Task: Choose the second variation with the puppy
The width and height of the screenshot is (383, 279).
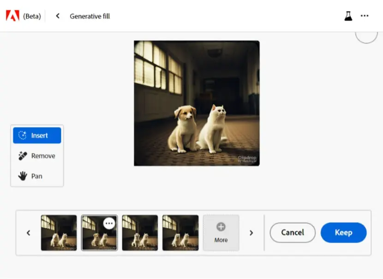Action: 99,232
